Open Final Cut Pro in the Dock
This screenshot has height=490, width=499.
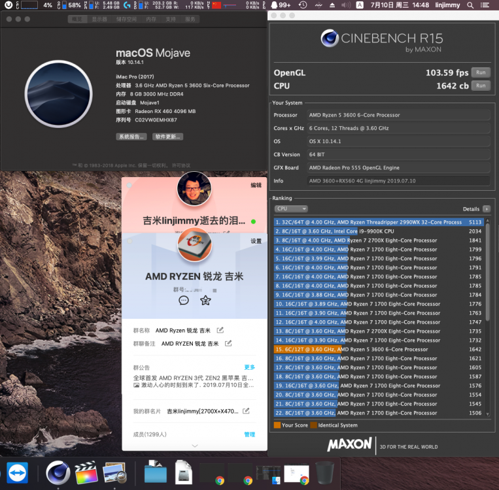tap(86, 473)
